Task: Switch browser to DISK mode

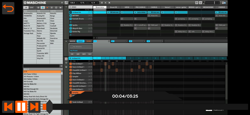Action: coord(32,8)
